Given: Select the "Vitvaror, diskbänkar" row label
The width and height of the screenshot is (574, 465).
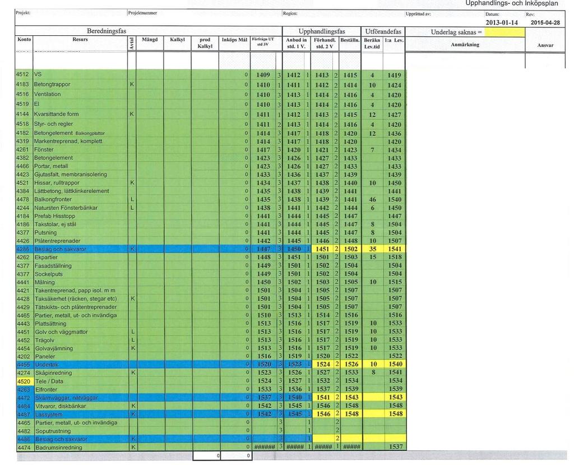Looking at the screenshot, I should 61,406.
